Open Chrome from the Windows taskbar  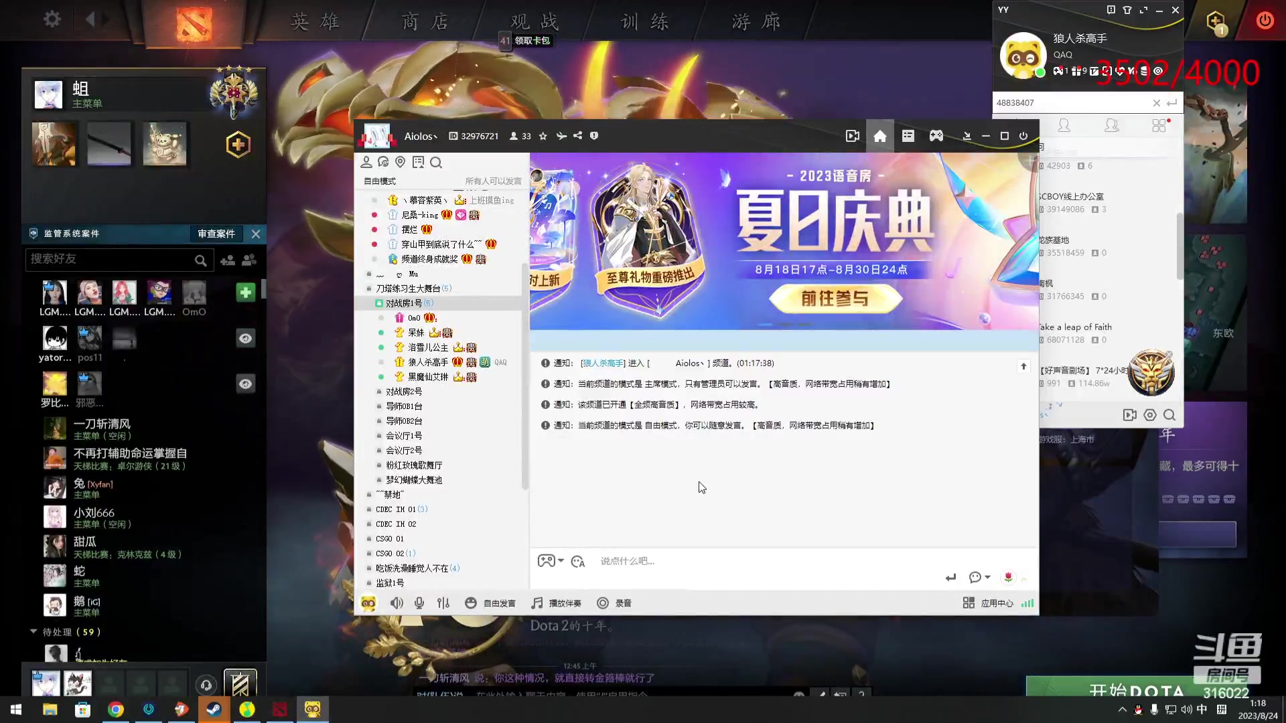pos(116,709)
